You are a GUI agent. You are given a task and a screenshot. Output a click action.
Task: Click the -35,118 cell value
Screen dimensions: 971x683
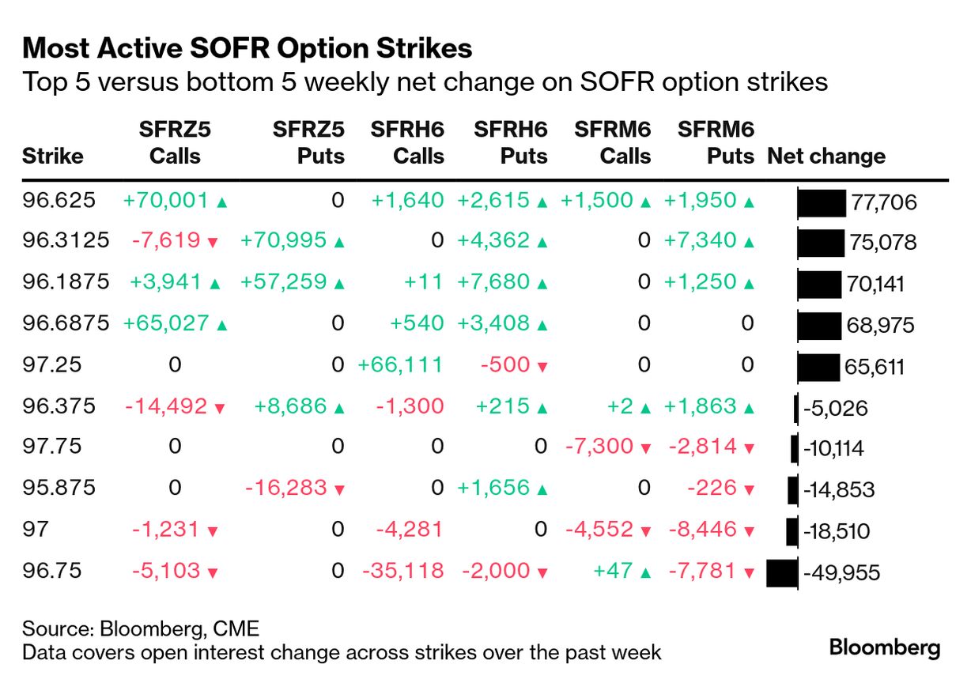point(402,571)
